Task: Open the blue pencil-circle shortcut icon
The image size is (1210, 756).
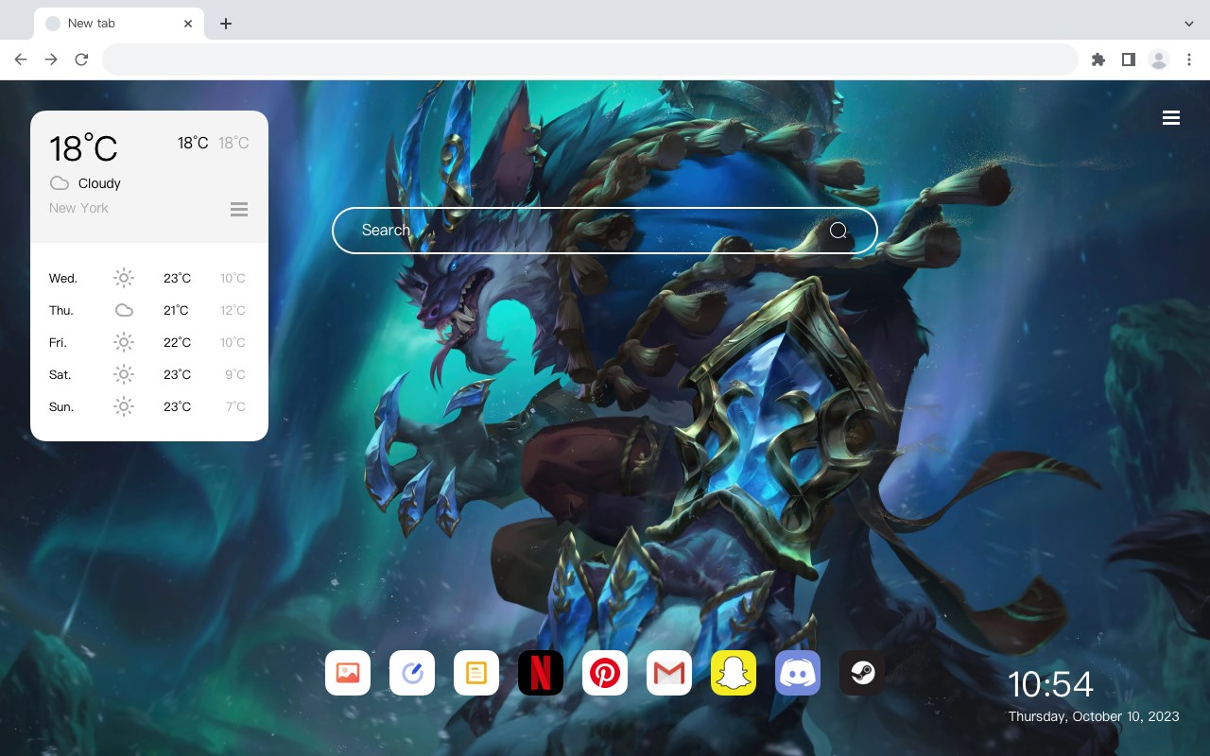Action: pos(412,673)
